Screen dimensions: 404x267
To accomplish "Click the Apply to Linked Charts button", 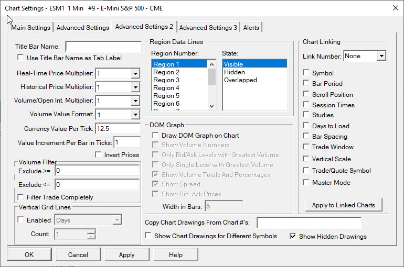I will [343, 205].
